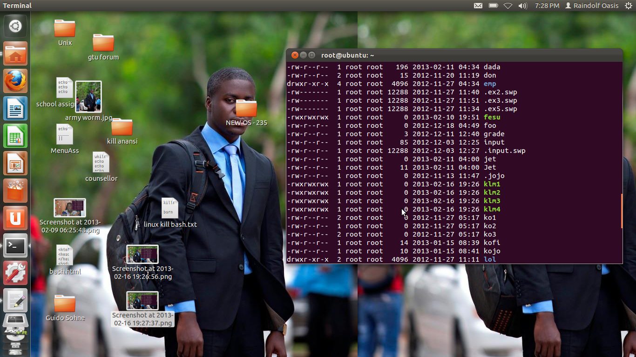Open LibreOffice Calc from the launcher
Screen dimensions: 636x357
15,136
